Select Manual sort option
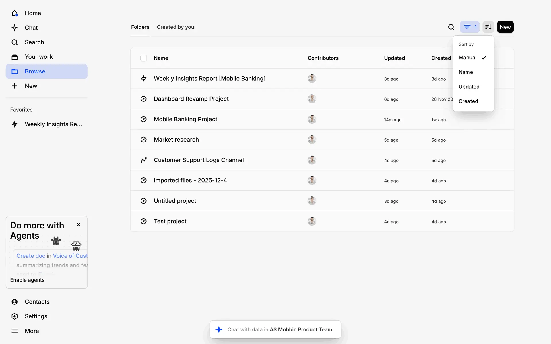The height and width of the screenshot is (344, 551). (x=467, y=58)
